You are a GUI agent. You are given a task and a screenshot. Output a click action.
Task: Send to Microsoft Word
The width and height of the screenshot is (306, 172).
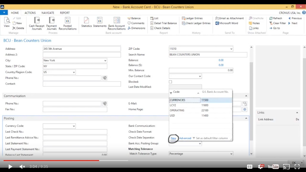[x=227, y=23]
